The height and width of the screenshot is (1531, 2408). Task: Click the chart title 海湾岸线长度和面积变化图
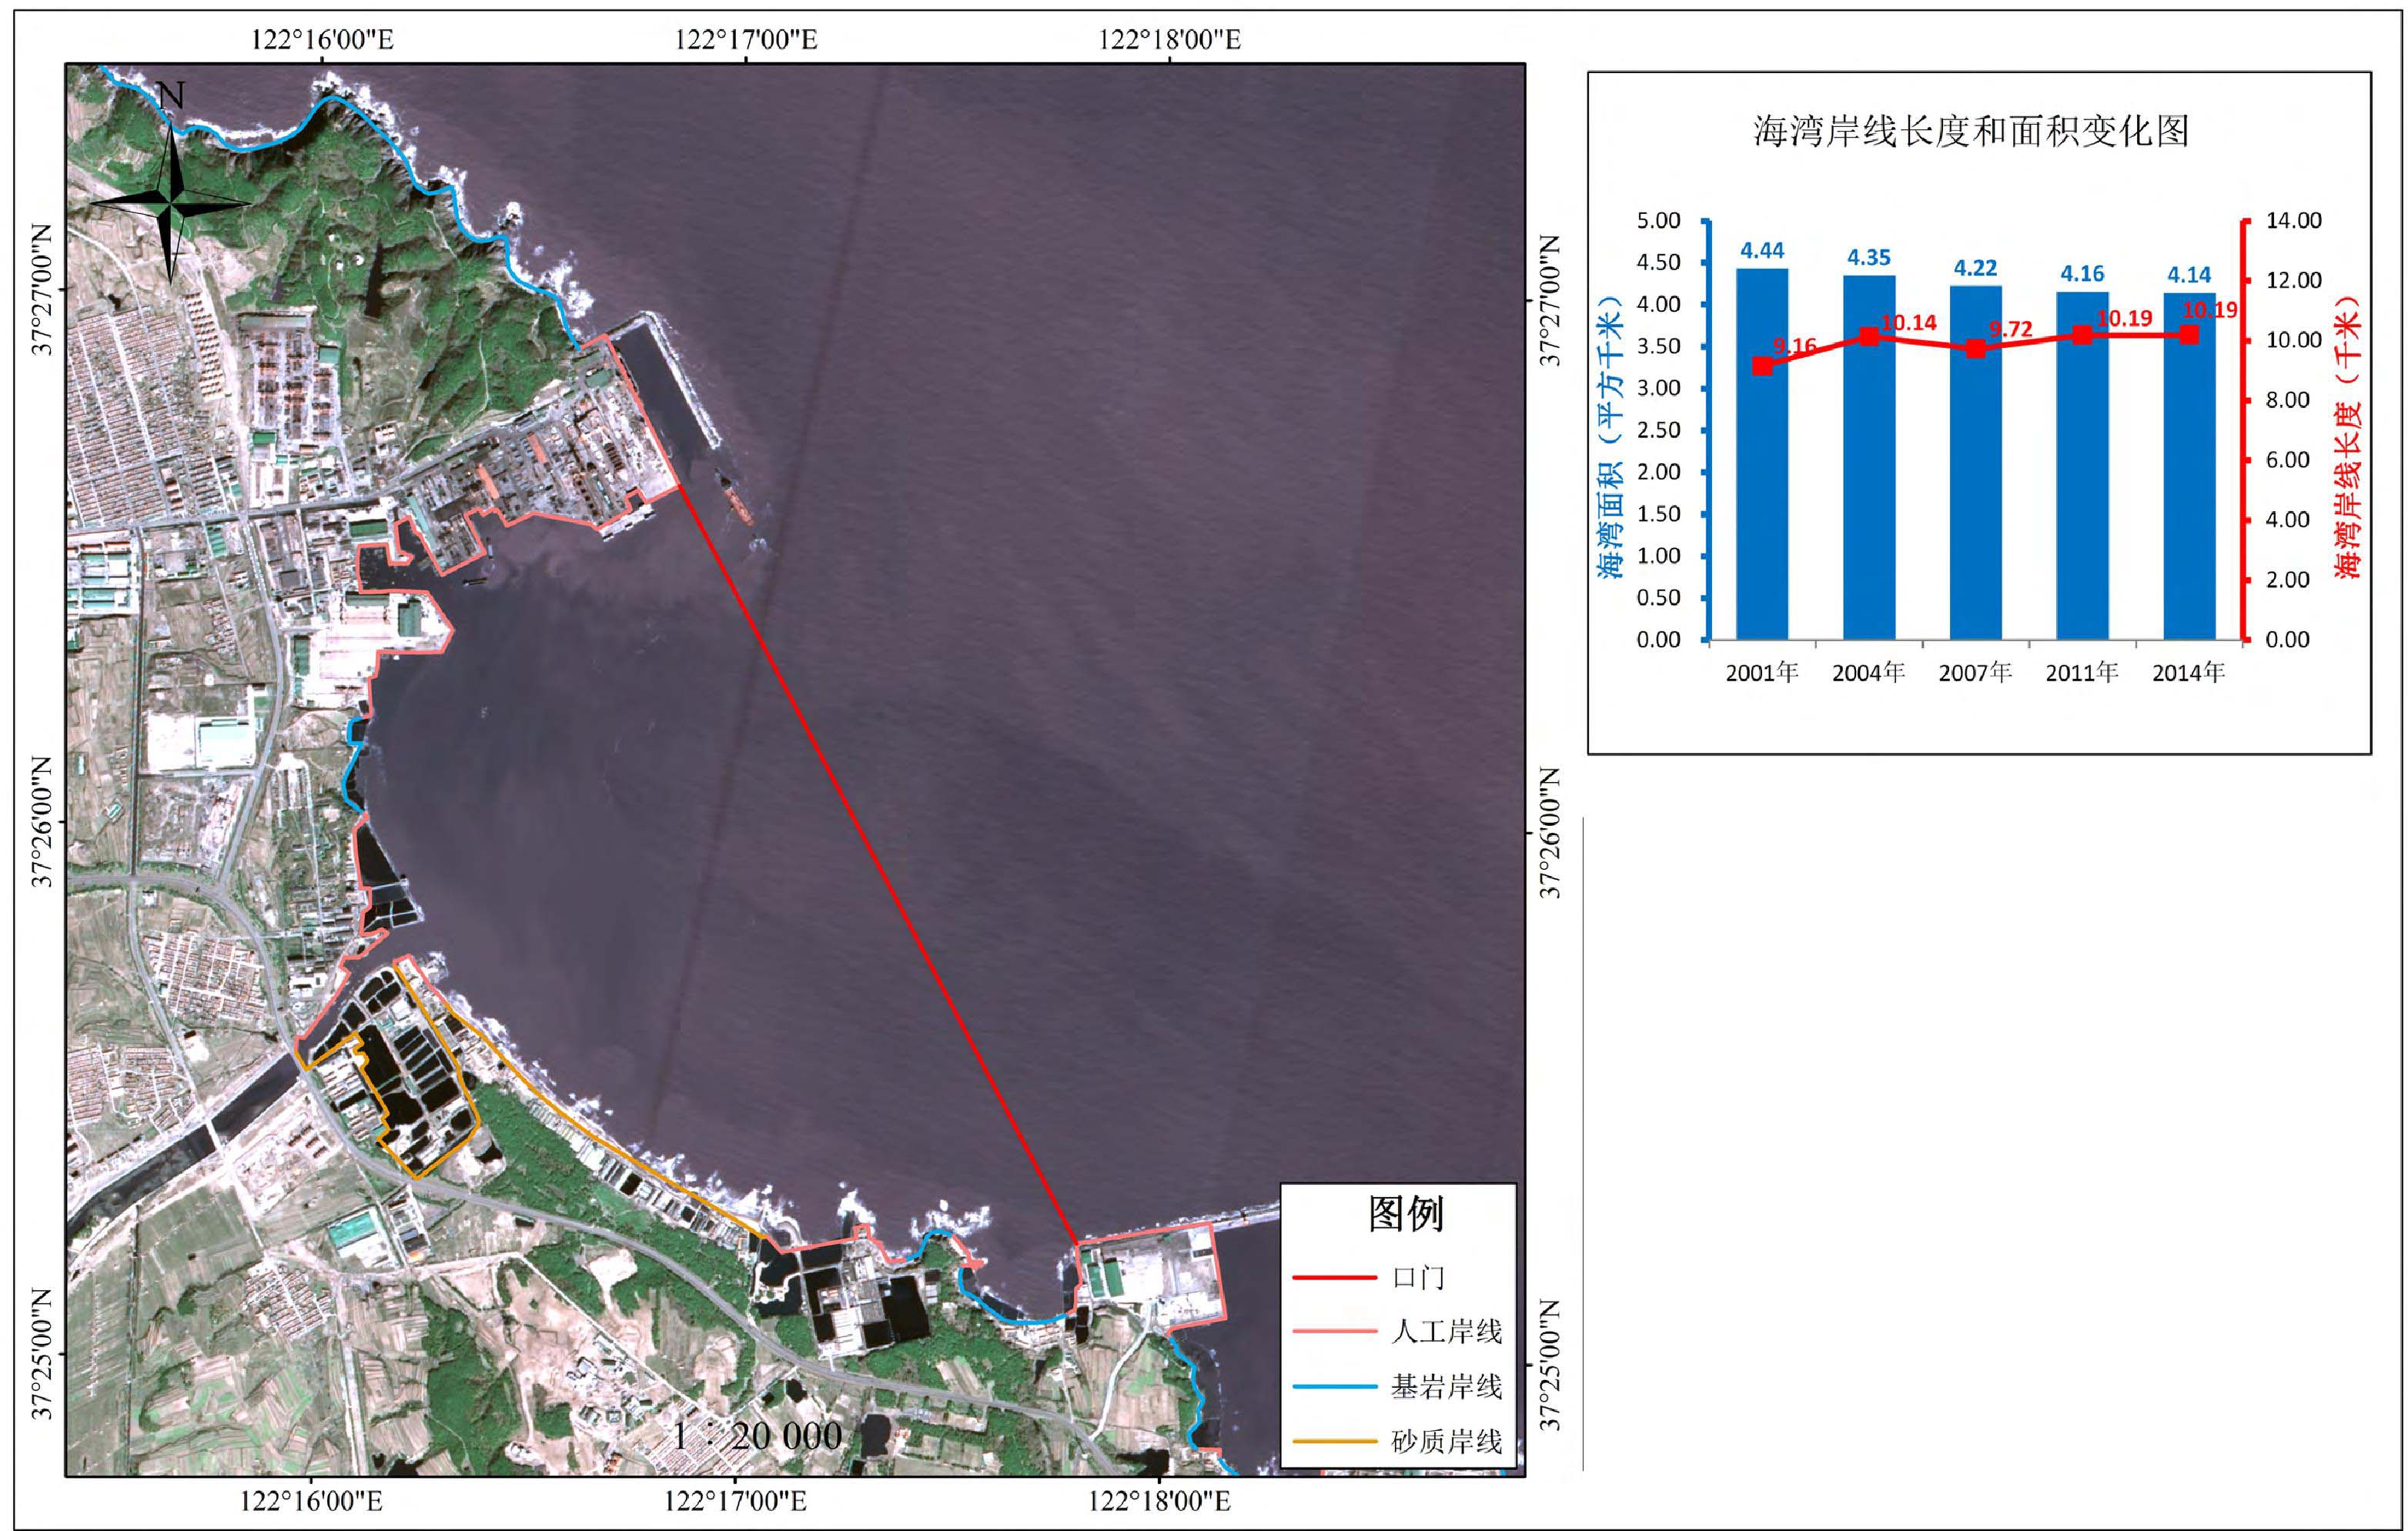pyautogui.click(x=1971, y=131)
